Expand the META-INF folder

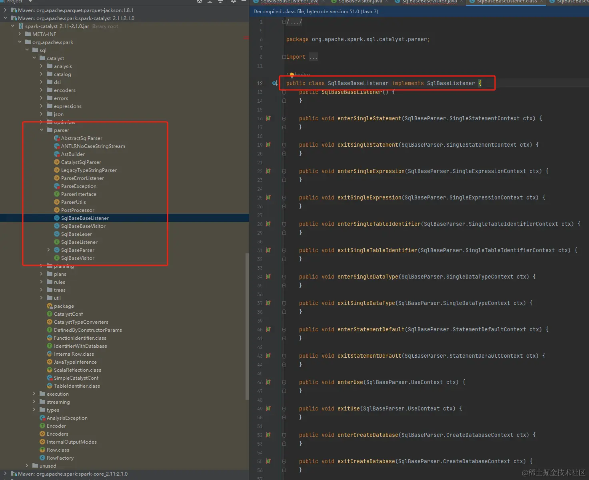click(20, 34)
